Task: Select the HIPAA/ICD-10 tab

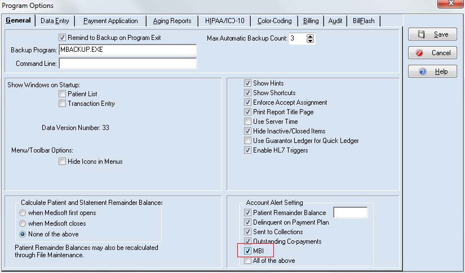Action: click(x=225, y=21)
